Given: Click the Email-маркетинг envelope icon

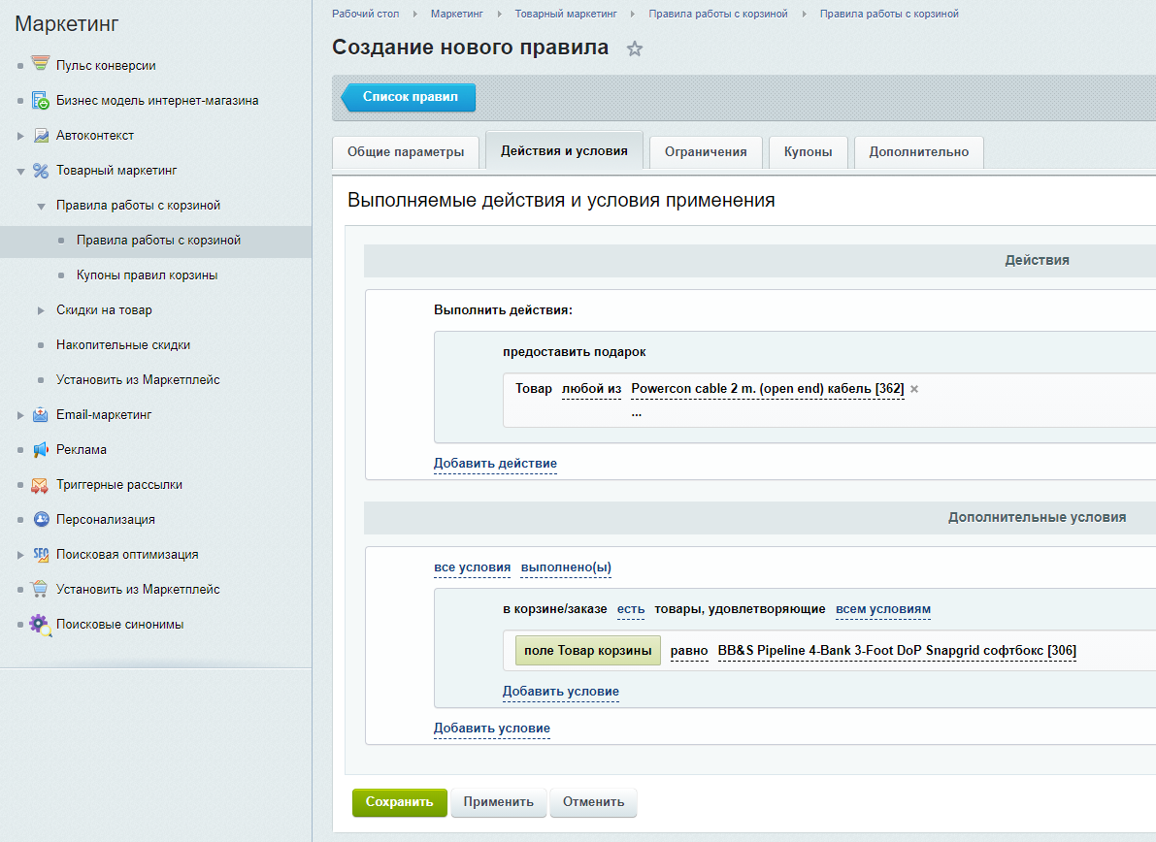Looking at the screenshot, I should (x=40, y=415).
